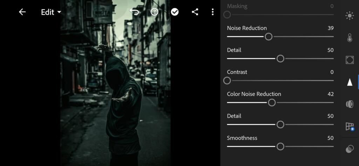Click the Masking label
The image size is (359, 166).
click(x=237, y=6)
